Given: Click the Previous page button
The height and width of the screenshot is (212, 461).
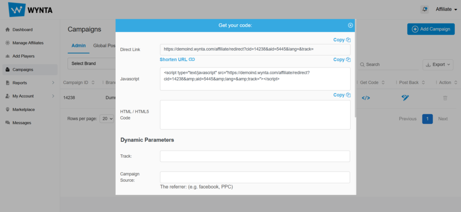Looking at the screenshot, I should pyautogui.click(x=407, y=119).
